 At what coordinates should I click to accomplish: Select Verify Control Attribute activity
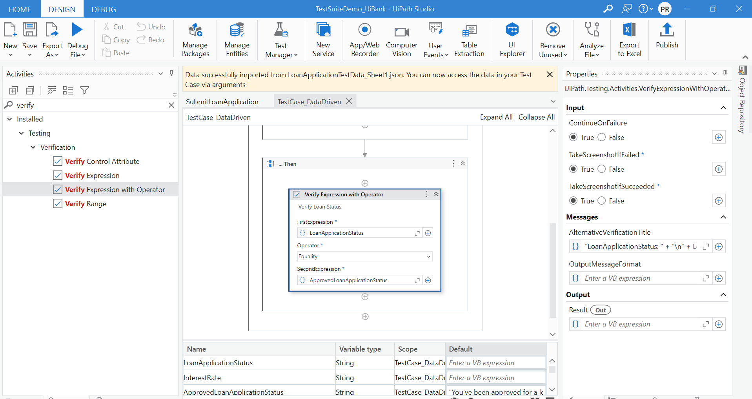coord(97,161)
